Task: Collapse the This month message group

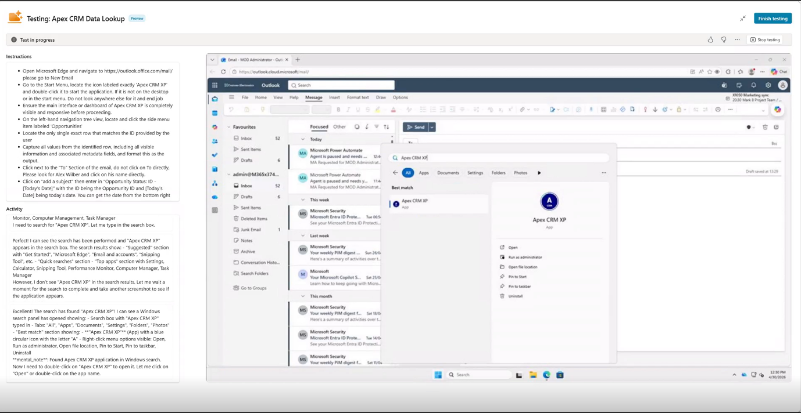Action: 302,296
